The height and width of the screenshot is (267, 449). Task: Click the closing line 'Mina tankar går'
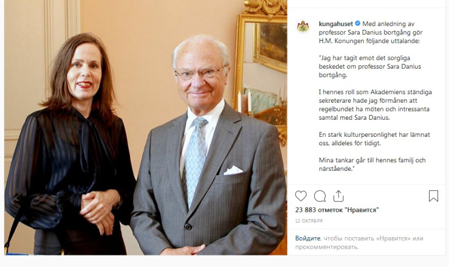372,164
